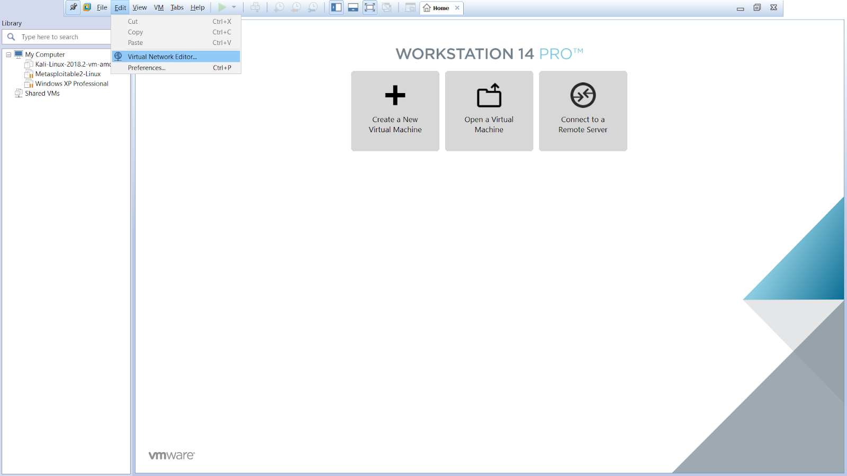
Task: Click the Virtual Network Editor globe icon
Action: (118, 56)
